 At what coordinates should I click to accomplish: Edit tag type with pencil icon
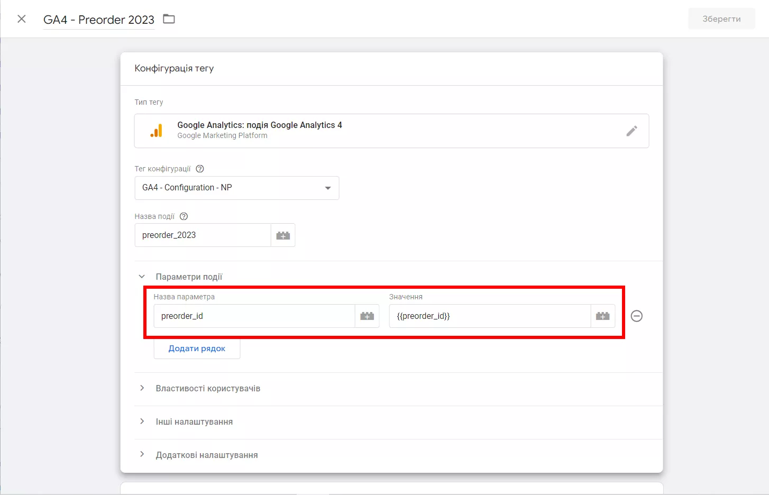631,131
